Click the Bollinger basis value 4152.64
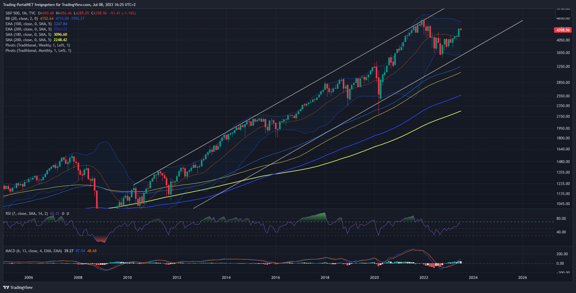576x293 pixels. (47, 19)
